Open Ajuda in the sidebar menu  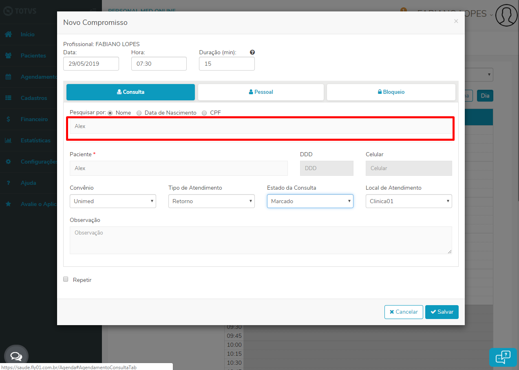[29, 183]
